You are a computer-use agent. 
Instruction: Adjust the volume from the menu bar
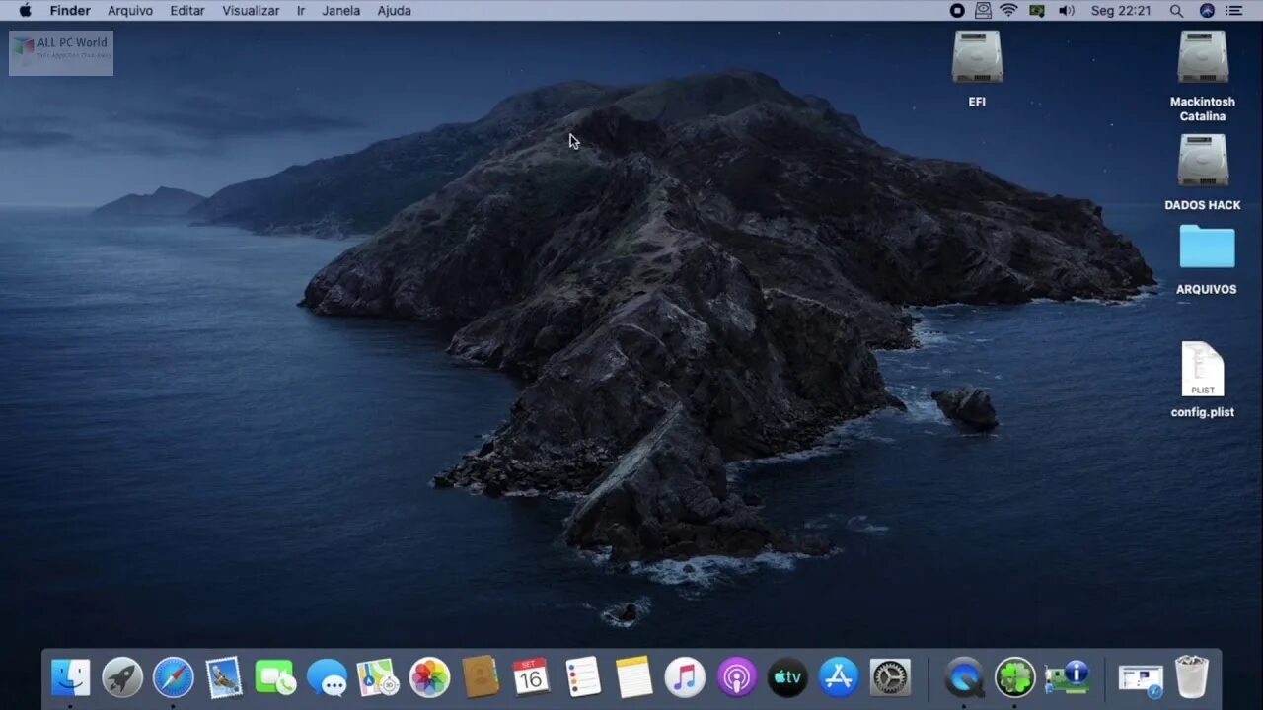tap(1067, 10)
